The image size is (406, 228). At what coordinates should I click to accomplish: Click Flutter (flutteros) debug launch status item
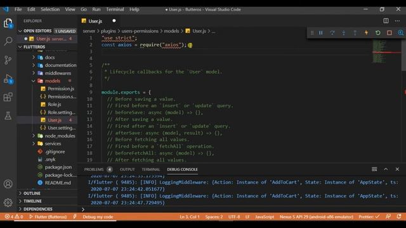[48, 217]
